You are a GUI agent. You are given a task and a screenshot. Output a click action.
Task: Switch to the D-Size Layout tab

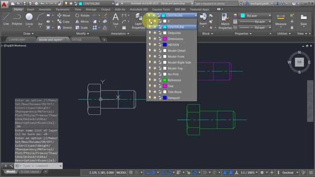pos(30,172)
